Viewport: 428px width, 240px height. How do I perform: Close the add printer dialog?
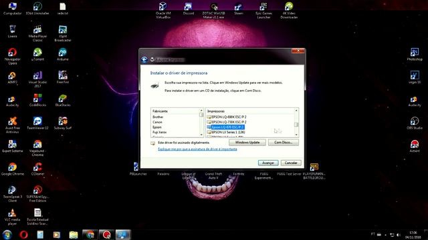pos(298,51)
